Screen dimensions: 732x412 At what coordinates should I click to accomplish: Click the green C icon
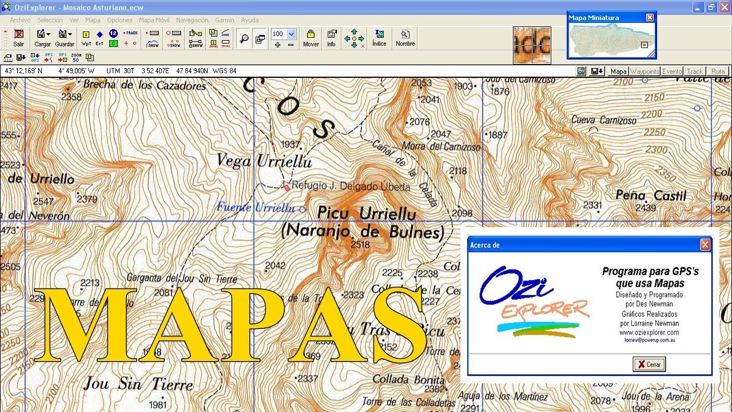click(113, 43)
